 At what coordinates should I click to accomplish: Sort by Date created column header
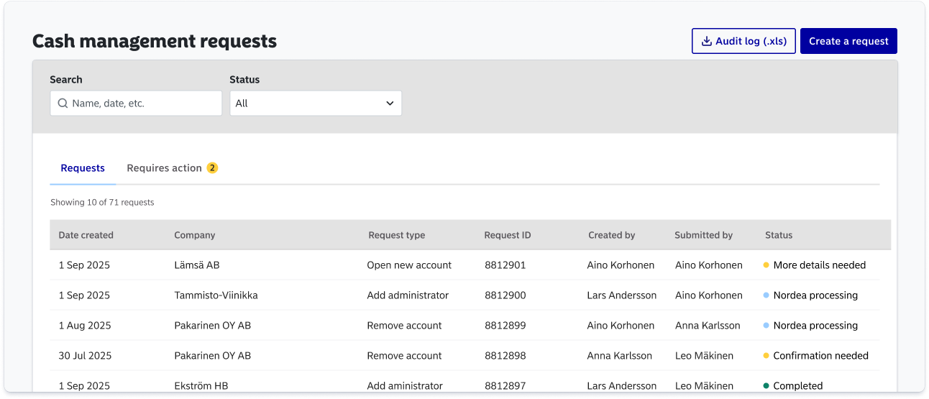click(x=86, y=235)
